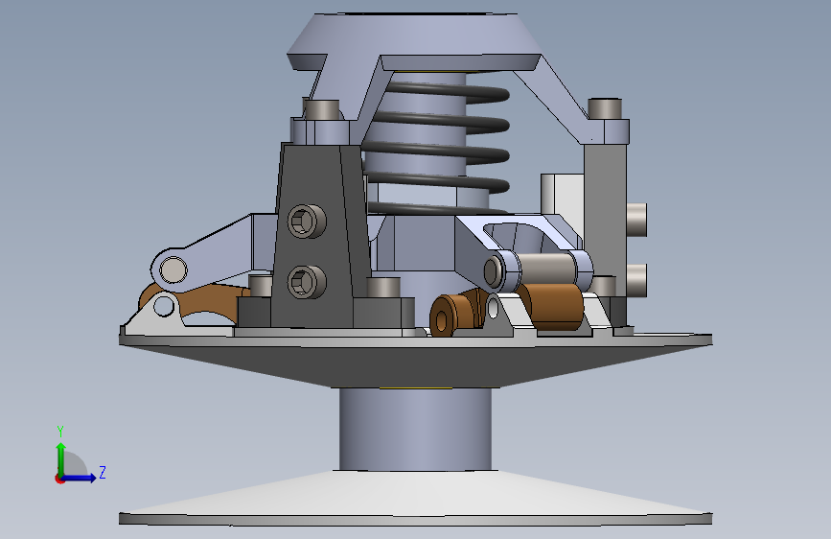The height and width of the screenshot is (539, 831).
Task: Select the silver roller pin in right clevis arm
Action: [546, 269]
